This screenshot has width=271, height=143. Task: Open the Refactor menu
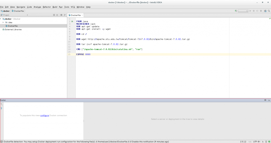coord(47,7)
